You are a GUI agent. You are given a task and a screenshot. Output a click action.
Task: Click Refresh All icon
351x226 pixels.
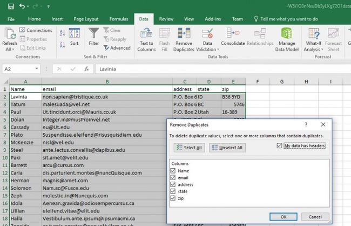[10, 34]
